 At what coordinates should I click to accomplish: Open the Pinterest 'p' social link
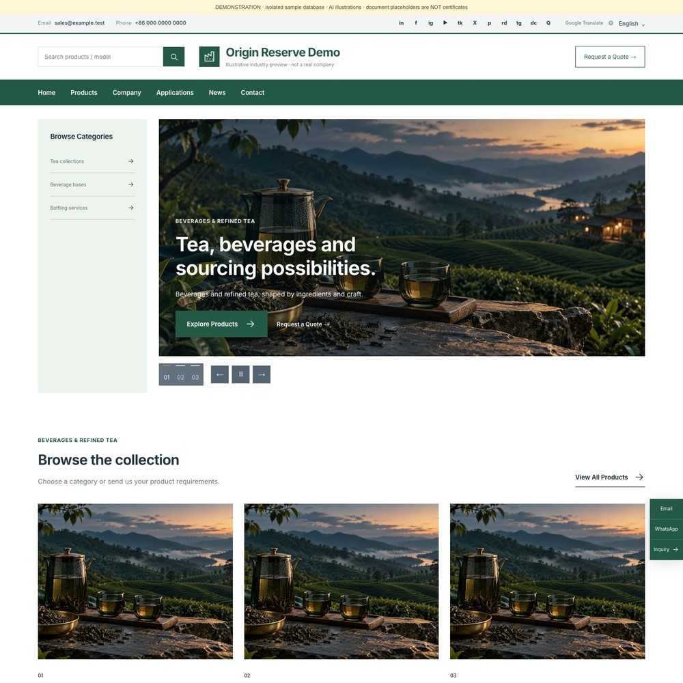click(x=490, y=23)
